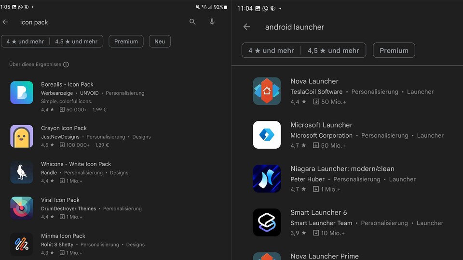This screenshot has height=260, width=463.
Task: Filter launchers by 4,5 ★ und mehr
Action: [333, 51]
